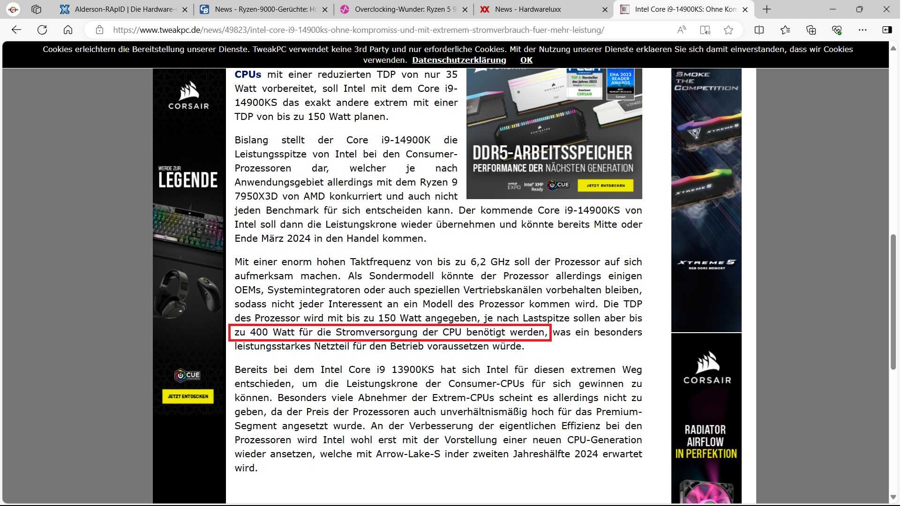Add this page to favorites star
Image resolution: width=901 pixels, height=506 pixels.
tap(728, 30)
